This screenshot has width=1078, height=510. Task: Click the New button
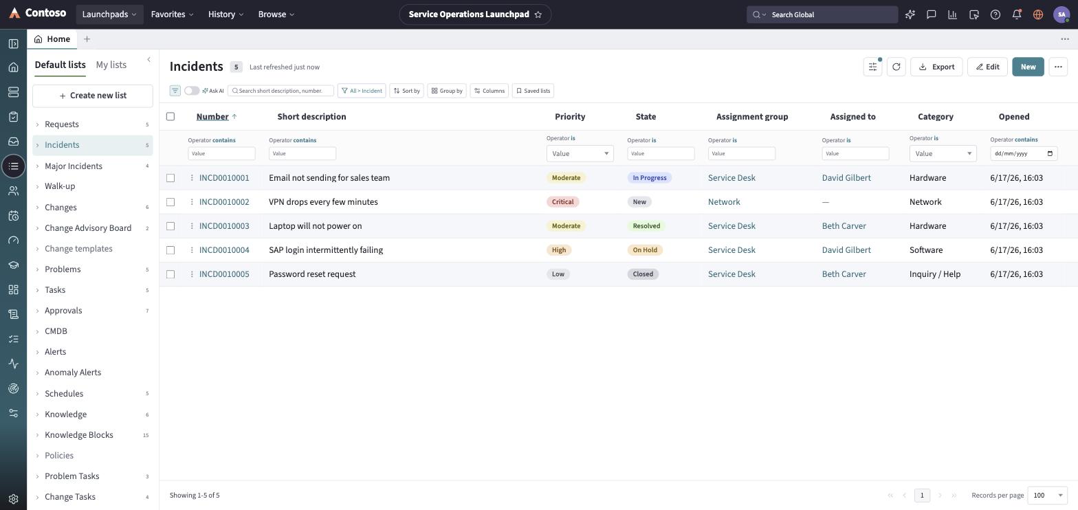[1028, 67]
